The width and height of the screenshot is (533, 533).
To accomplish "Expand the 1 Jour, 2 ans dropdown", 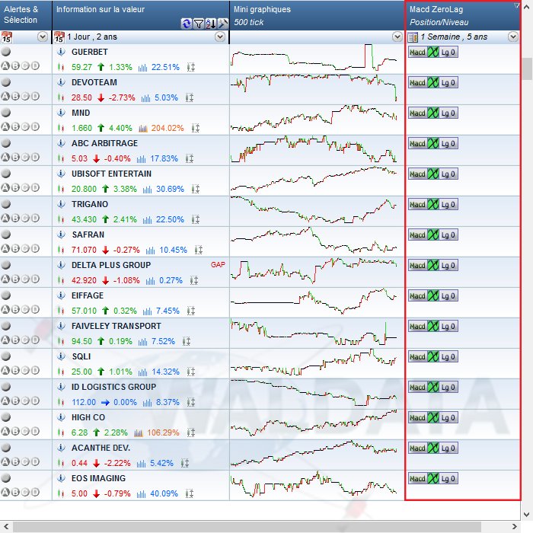I will (x=220, y=37).
